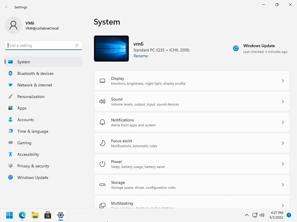Screen dimensions: 297x222
Task: Click 'Sleep, battery usage, battery saver' text
Action: (x=138, y=167)
